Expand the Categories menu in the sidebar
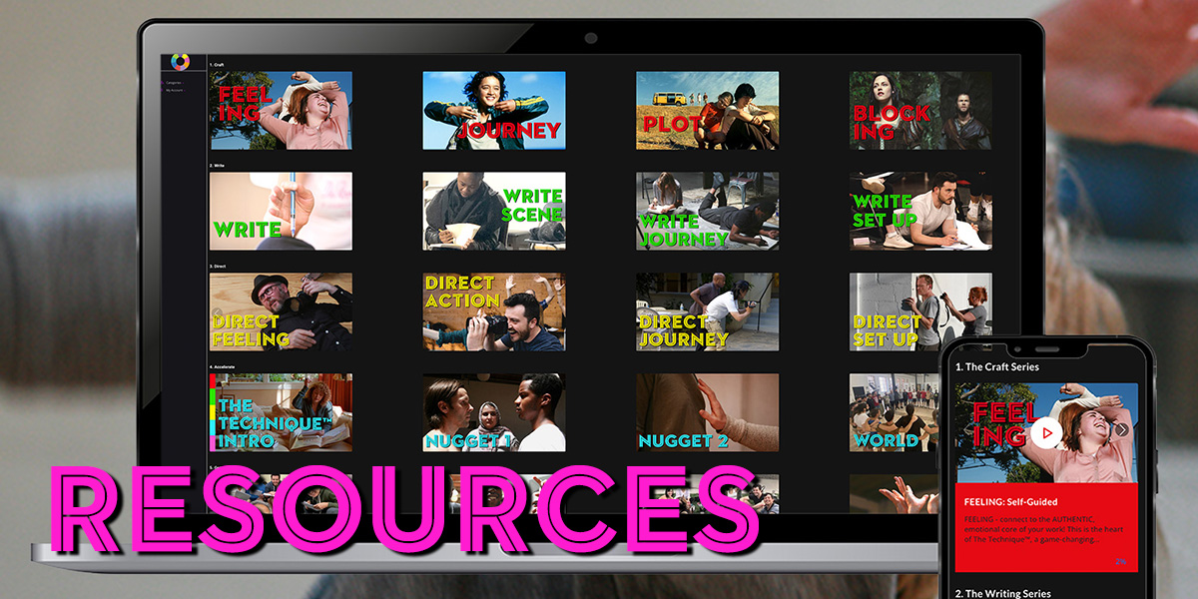This screenshot has height=599, width=1198. pyautogui.click(x=174, y=83)
